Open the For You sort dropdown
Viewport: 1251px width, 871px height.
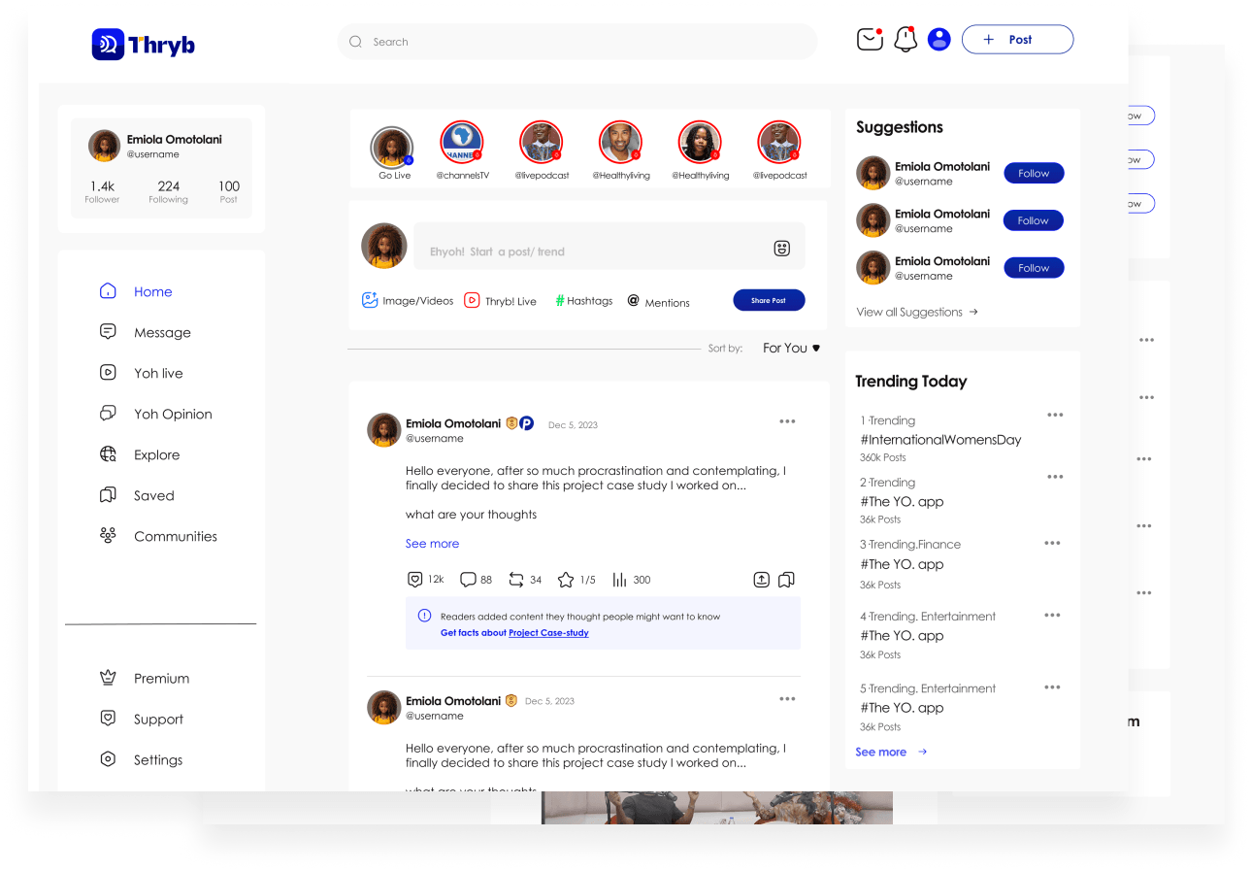(x=792, y=348)
